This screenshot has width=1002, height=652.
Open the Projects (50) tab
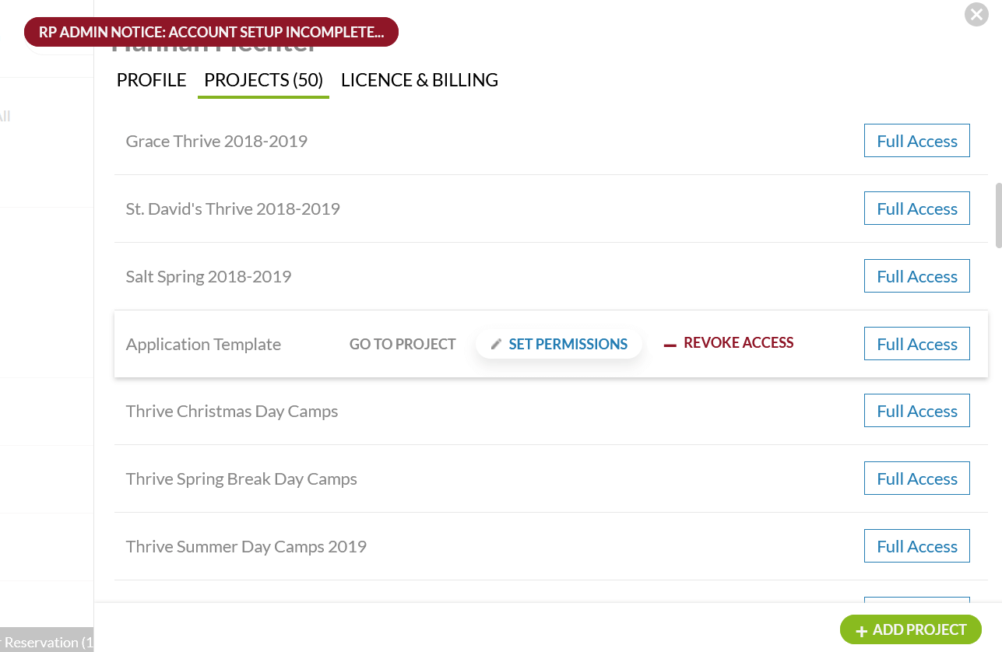click(263, 80)
